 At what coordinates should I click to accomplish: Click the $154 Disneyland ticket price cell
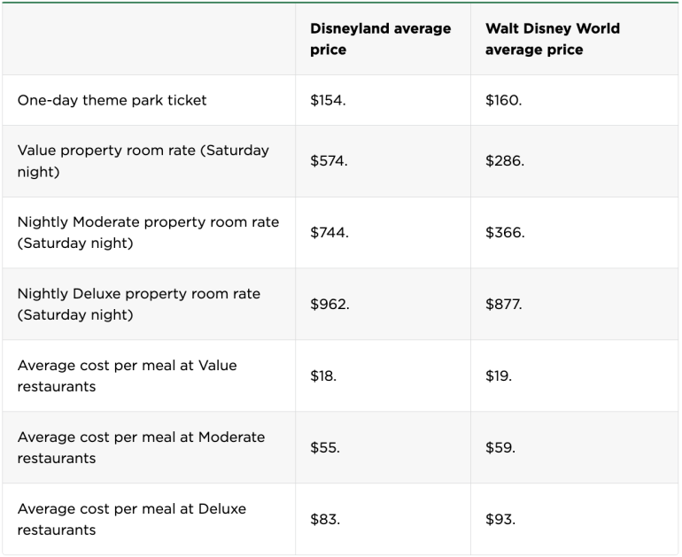(x=328, y=100)
